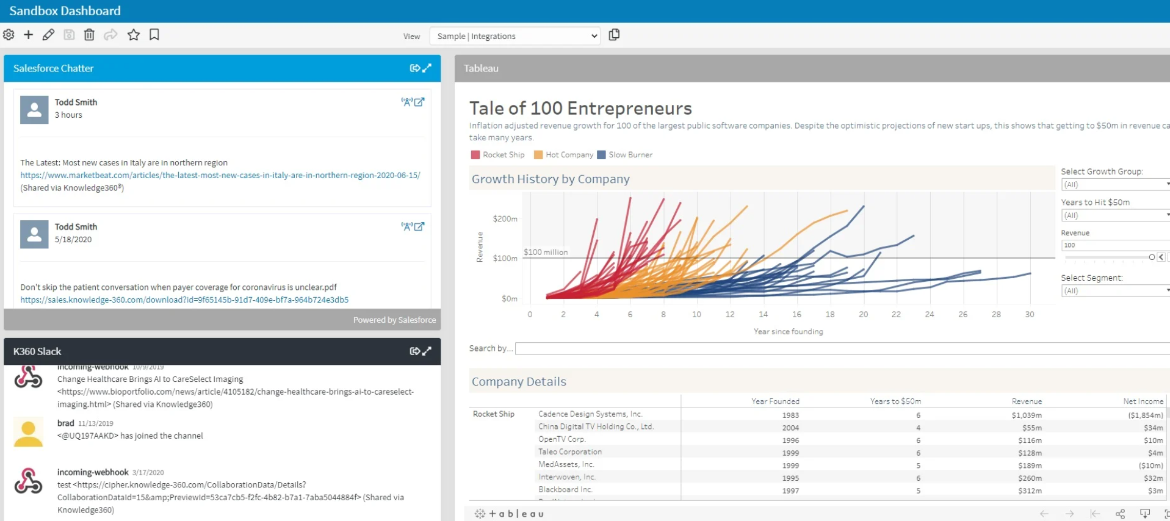This screenshot has height=521, width=1170.
Task: Click the copy view icon beside View dropdown
Action: (x=614, y=35)
